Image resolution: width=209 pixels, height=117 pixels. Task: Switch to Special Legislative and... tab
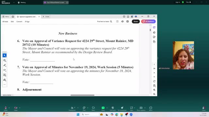(28, 17)
